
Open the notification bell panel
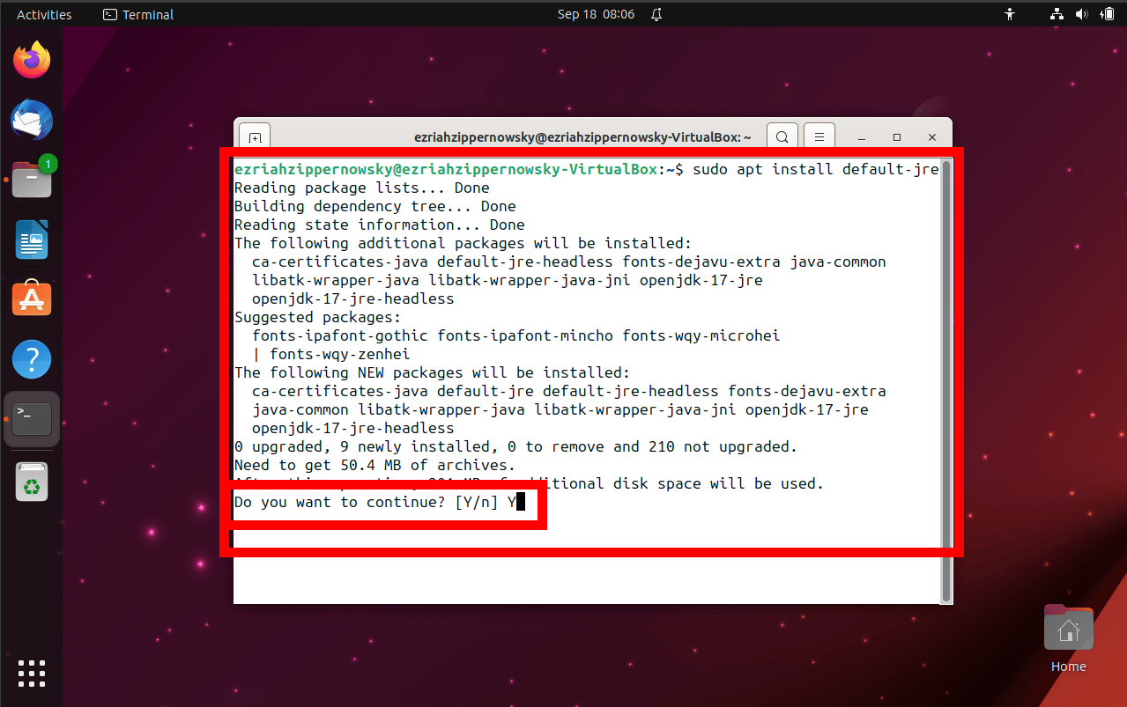656,14
